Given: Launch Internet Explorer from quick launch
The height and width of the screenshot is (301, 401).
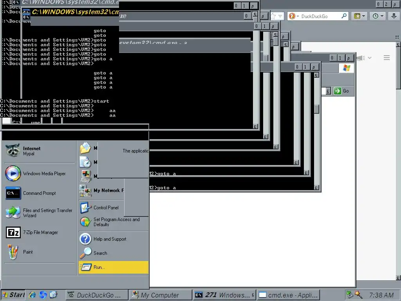Looking at the screenshot, I should coord(32,295).
